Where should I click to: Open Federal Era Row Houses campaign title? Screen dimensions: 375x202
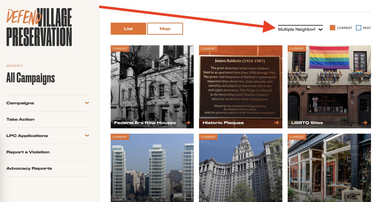[x=145, y=123]
